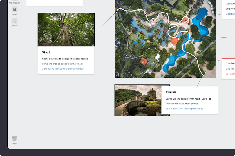
Task: Select the Align tool icon
Action: click(x=14, y=9)
